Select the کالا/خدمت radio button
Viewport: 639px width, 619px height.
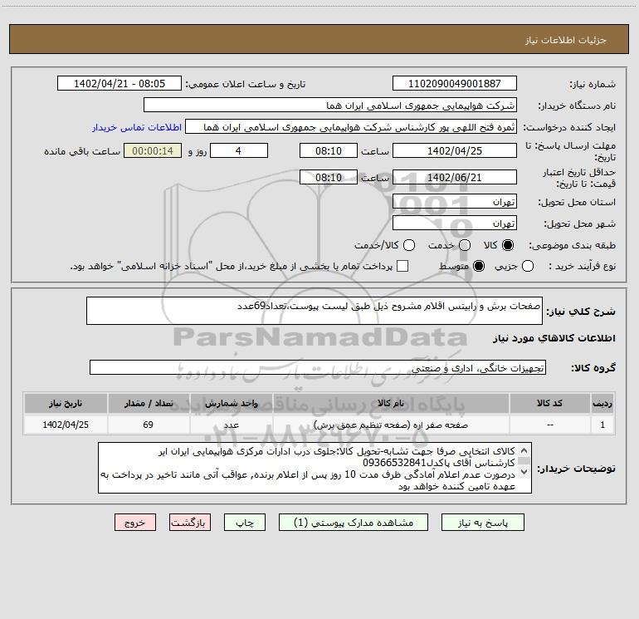click(x=409, y=245)
